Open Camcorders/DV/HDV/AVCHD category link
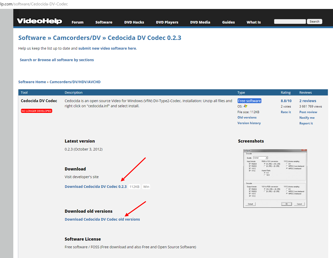Image resolution: width=333 pixels, height=258 pixels. point(75,82)
